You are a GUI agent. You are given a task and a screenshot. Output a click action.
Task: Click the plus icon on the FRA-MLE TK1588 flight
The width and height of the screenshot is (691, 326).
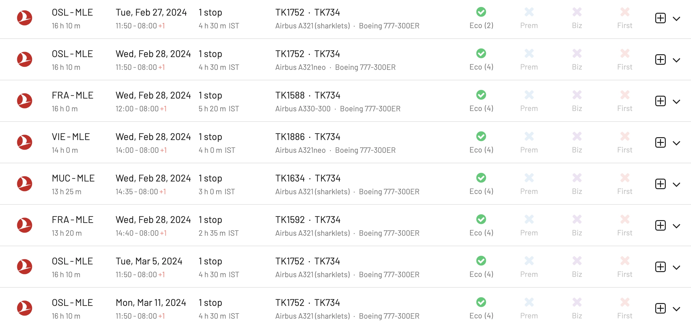tap(660, 101)
